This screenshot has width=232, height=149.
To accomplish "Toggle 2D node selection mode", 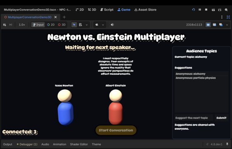I will (x=51, y=25).
